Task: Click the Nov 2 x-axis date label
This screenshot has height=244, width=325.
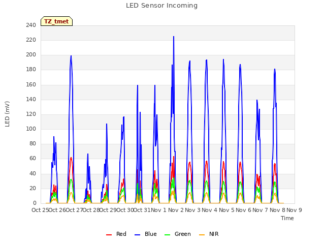Action: coord(176,210)
